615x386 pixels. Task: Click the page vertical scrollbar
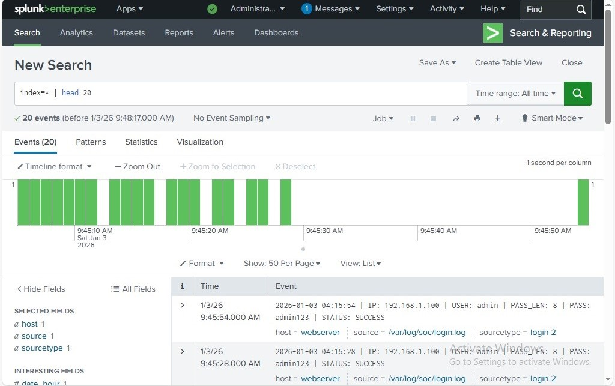(608, 67)
